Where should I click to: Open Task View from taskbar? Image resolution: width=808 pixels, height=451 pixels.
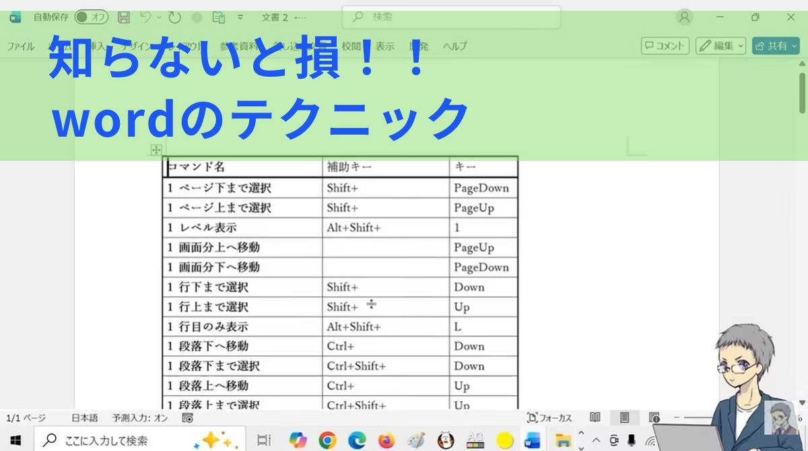(264, 441)
